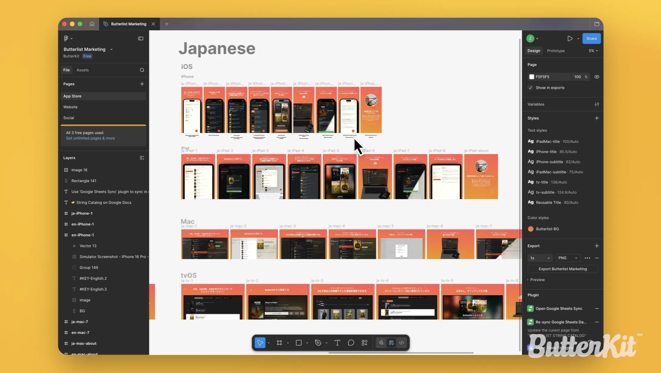Click the Share button
This screenshot has height=373, width=661.
click(x=591, y=39)
